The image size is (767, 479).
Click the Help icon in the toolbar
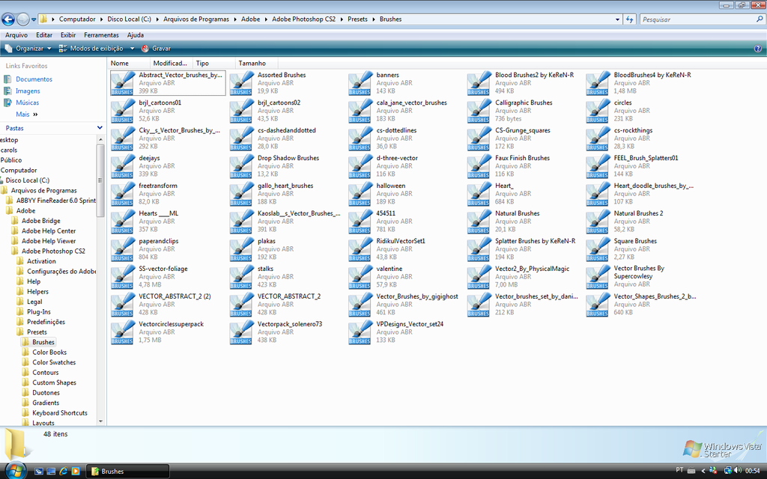(x=757, y=49)
